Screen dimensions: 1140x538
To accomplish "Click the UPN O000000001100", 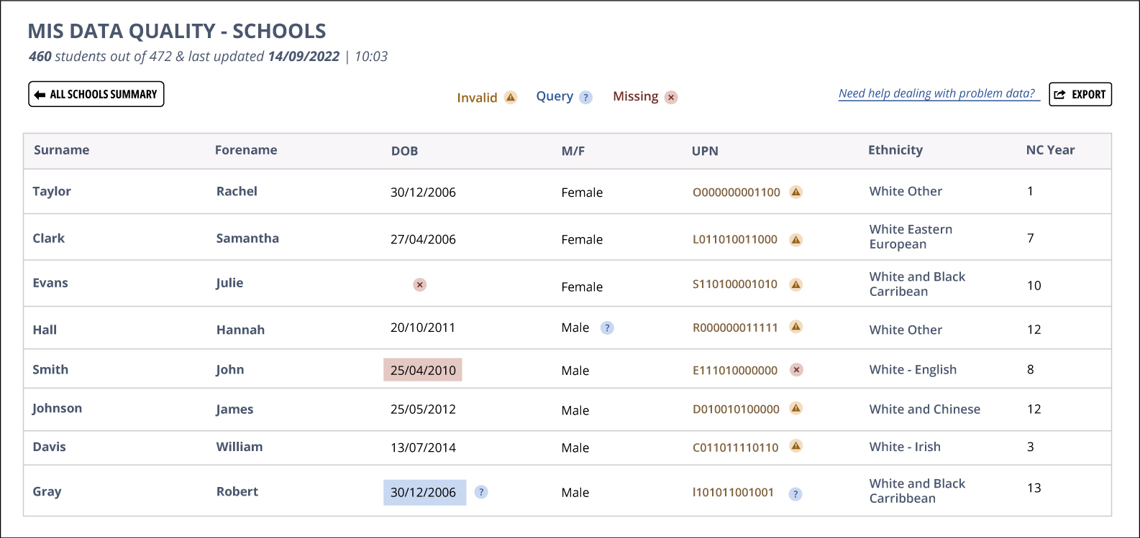I will coord(737,193).
